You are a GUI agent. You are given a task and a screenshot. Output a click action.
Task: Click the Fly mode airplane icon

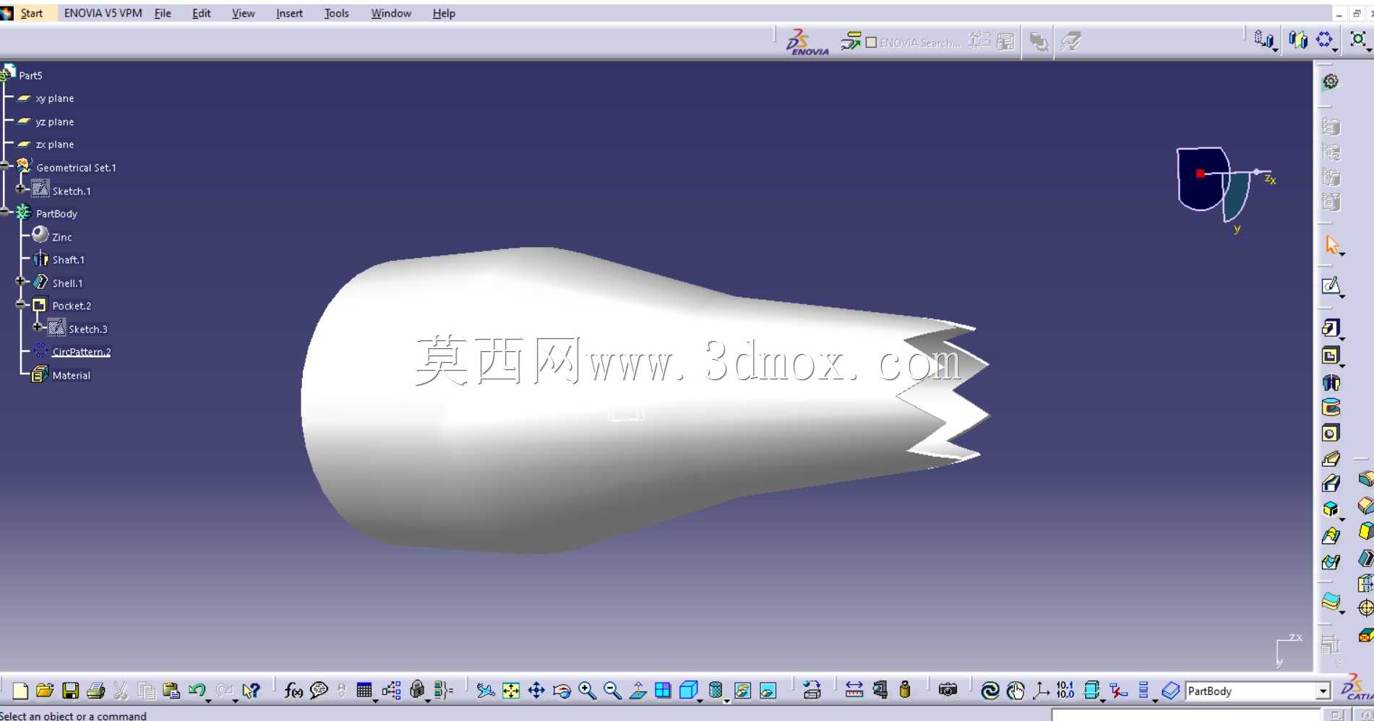click(x=485, y=691)
